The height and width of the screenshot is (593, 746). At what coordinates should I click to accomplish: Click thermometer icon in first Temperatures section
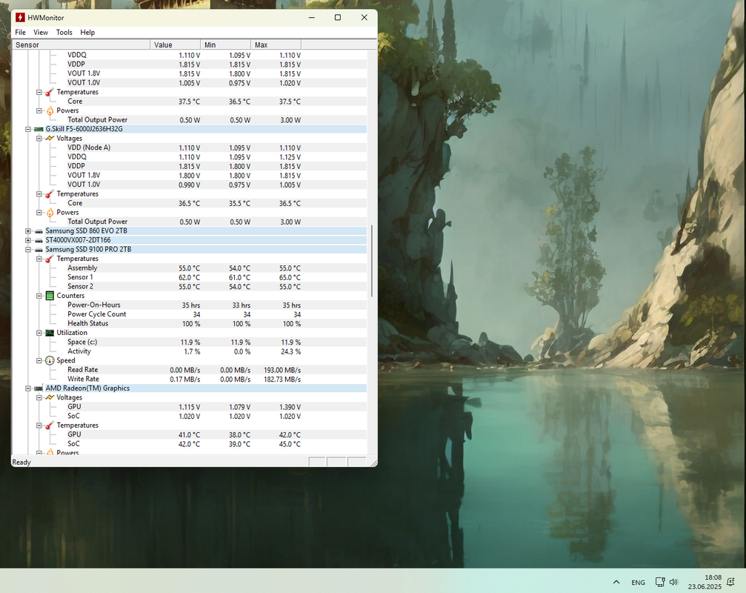pos(50,93)
